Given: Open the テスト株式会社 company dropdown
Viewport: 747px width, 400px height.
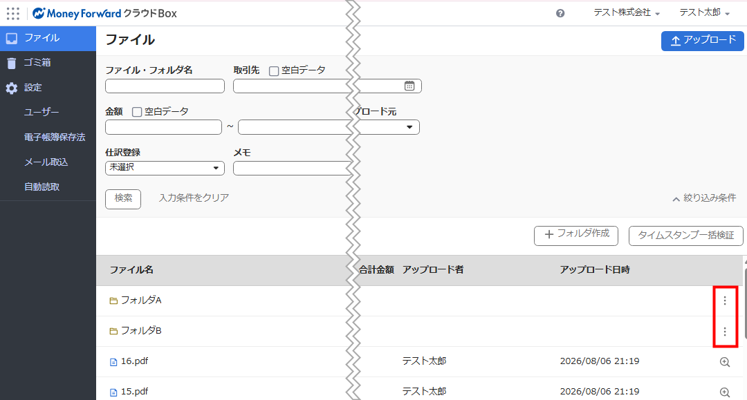Looking at the screenshot, I should pos(627,13).
